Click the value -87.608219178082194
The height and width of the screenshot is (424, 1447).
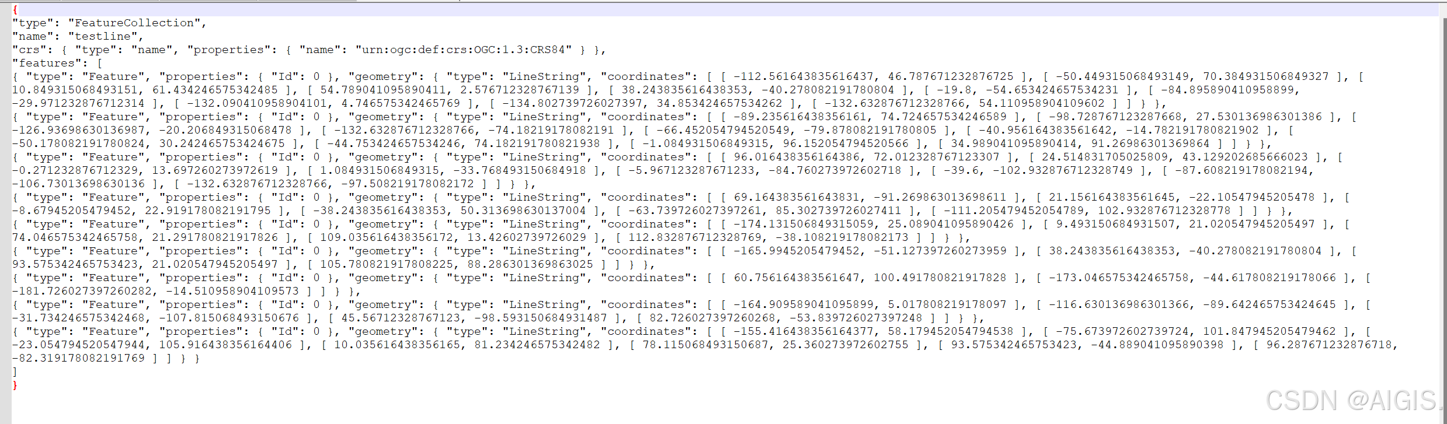pos(1241,170)
